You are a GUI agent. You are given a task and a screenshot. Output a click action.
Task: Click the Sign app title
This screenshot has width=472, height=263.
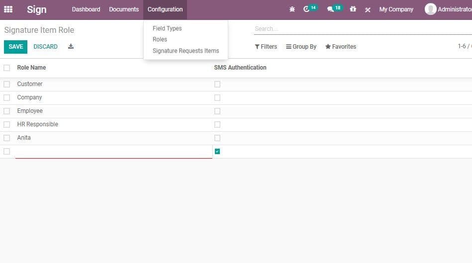[37, 9]
